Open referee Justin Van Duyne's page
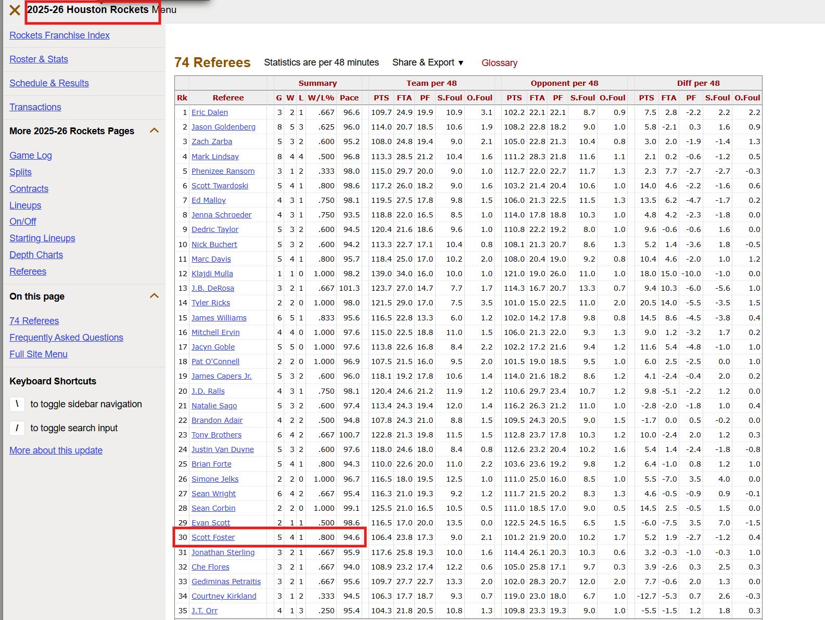The image size is (825, 620). 223,449
